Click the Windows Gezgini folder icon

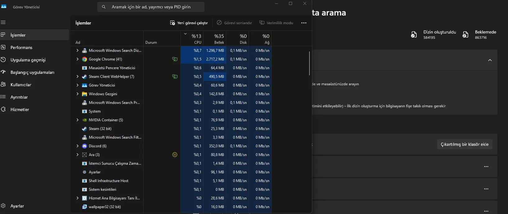(85, 94)
